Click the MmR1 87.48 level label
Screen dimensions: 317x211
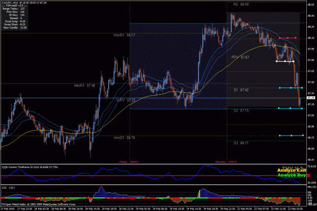(85, 86)
